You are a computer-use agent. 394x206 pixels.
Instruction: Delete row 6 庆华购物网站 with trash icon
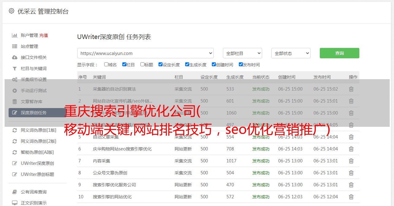pos(351,149)
